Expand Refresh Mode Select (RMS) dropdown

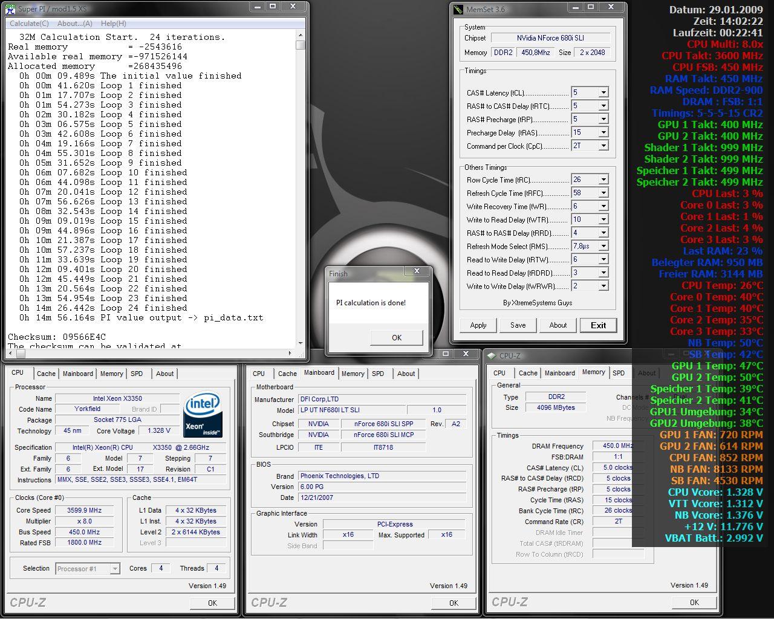coord(603,246)
